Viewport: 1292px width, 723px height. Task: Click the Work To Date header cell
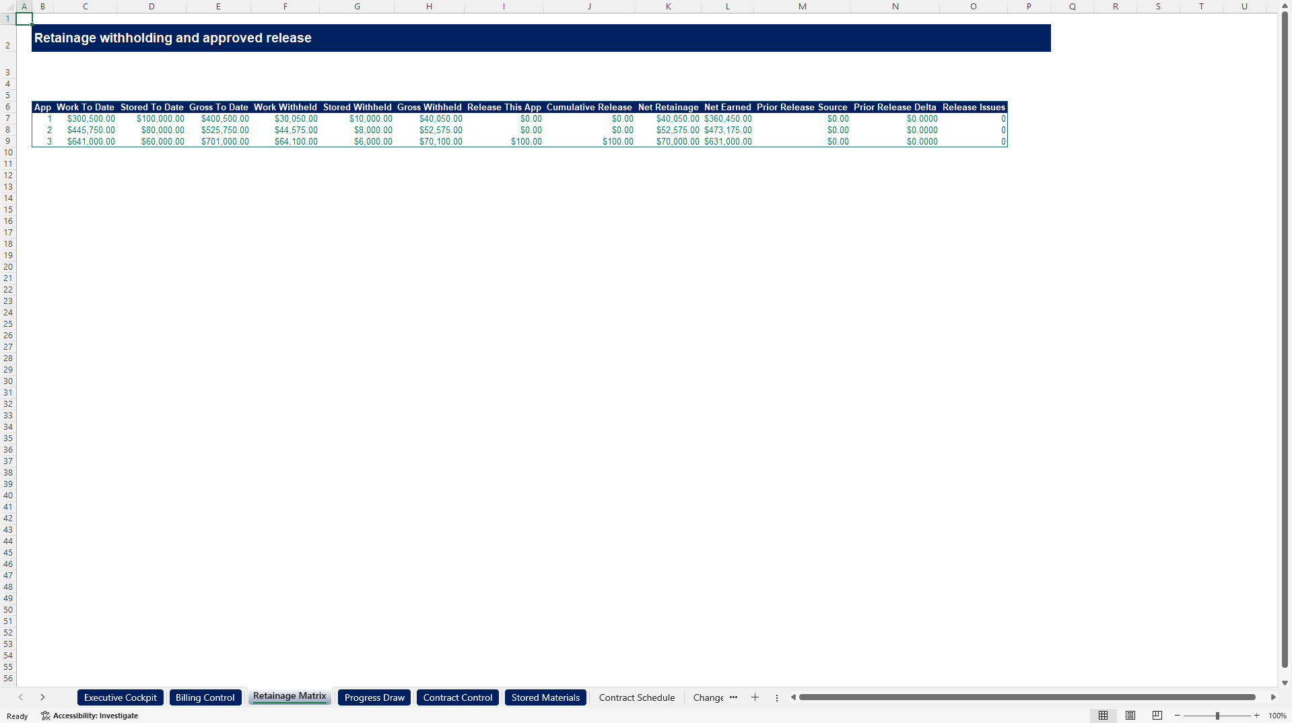[x=86, y=107]
